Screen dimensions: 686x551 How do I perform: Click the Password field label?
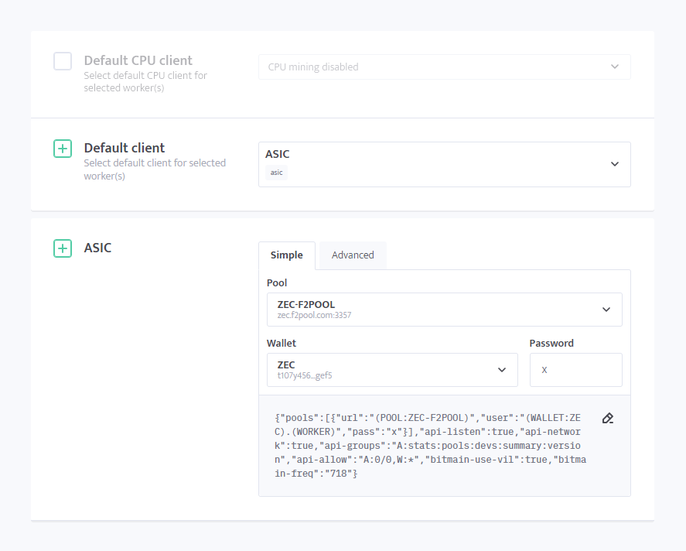coord(551,343)
